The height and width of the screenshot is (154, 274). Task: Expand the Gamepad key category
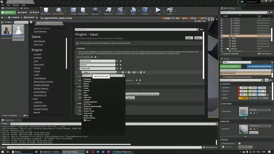(x=83, y=79)
